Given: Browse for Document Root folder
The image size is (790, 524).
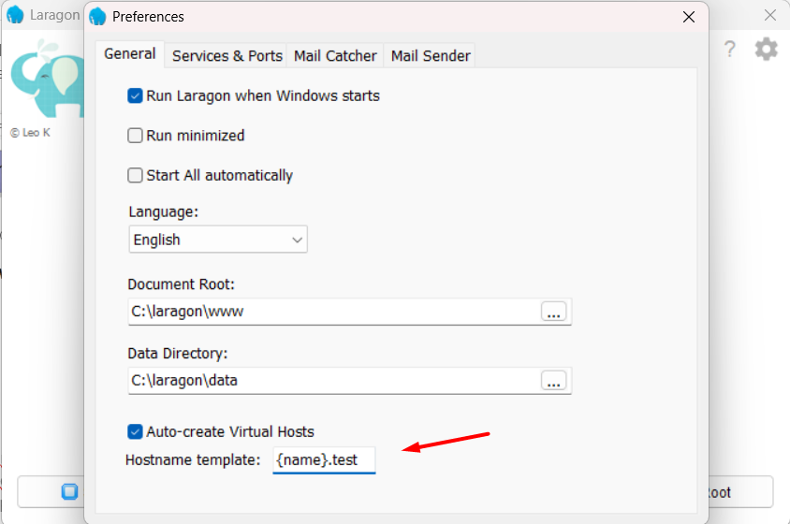Looking at the screenshot, I should tap(554, 313).
